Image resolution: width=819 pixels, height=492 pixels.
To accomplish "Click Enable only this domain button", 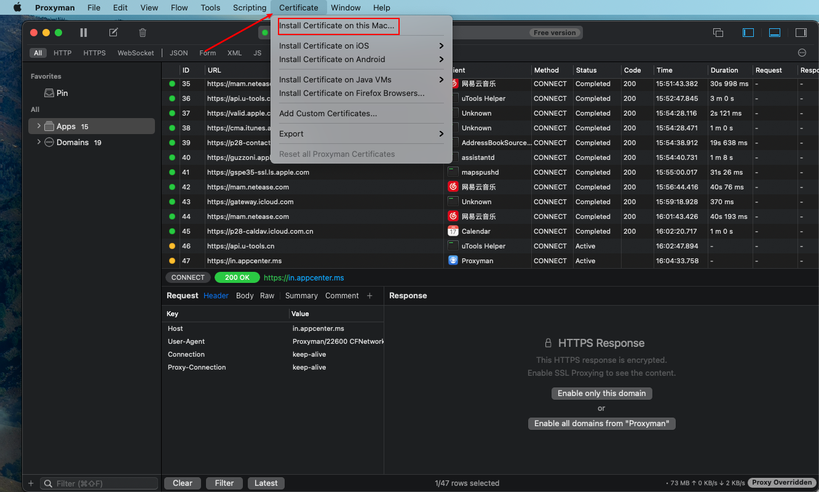I will [x=601, y=393].
